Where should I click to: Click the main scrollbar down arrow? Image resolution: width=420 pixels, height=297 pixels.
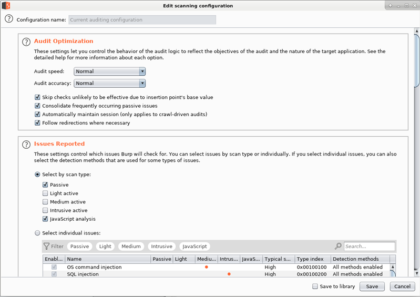point(417,273)
